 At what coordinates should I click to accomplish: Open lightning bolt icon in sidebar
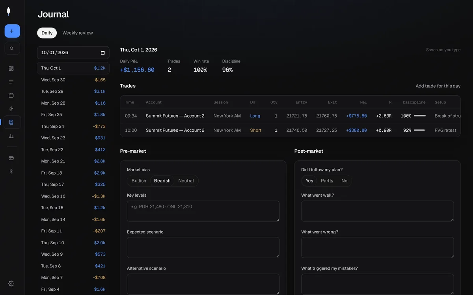11,109
